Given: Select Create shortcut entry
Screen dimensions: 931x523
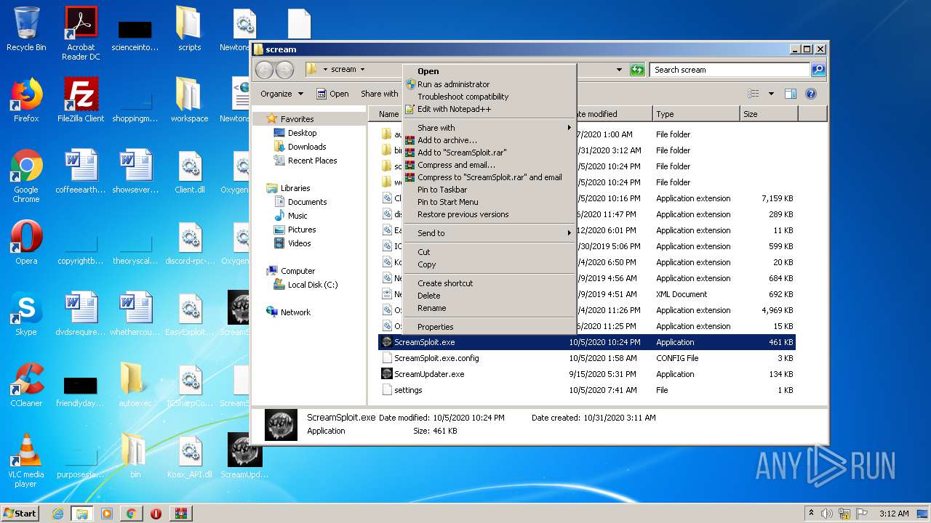Looking at the screenshot, I should point(490,283).
